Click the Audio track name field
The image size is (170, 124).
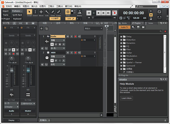pyautogui.click(x=58, y=36)
